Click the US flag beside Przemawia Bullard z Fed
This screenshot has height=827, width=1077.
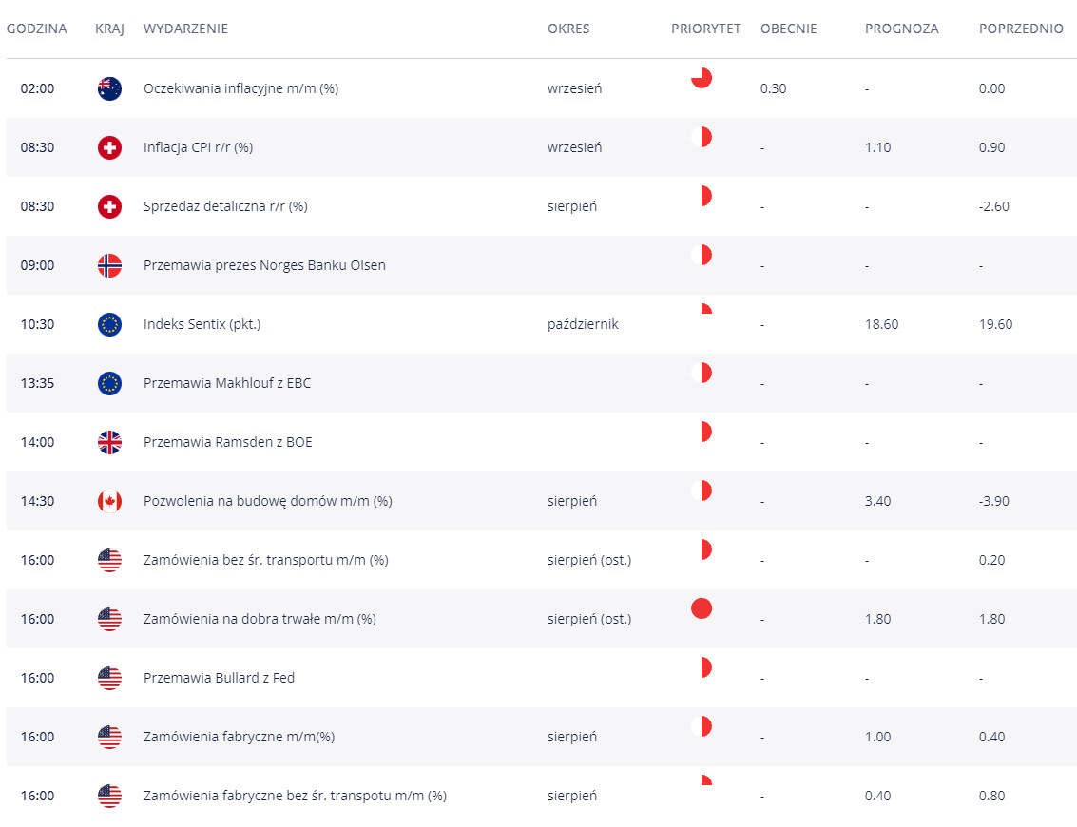click(110, 678)
